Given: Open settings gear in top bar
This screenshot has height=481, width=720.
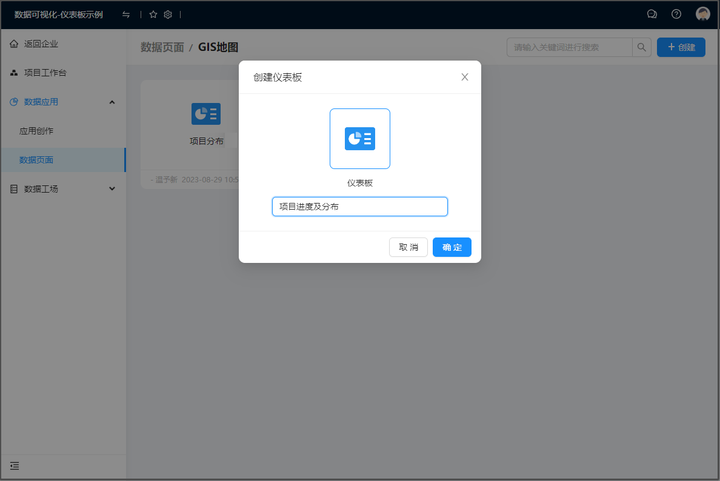Looking at the screenshot, I should pos(168,15).
